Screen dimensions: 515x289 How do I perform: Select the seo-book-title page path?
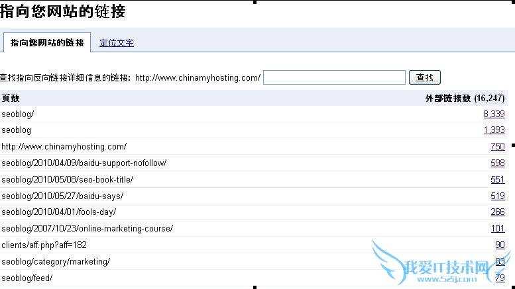68,180
